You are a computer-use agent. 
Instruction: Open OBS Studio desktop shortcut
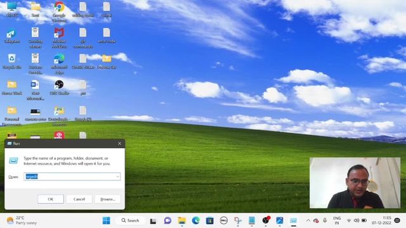coord(59,87)
